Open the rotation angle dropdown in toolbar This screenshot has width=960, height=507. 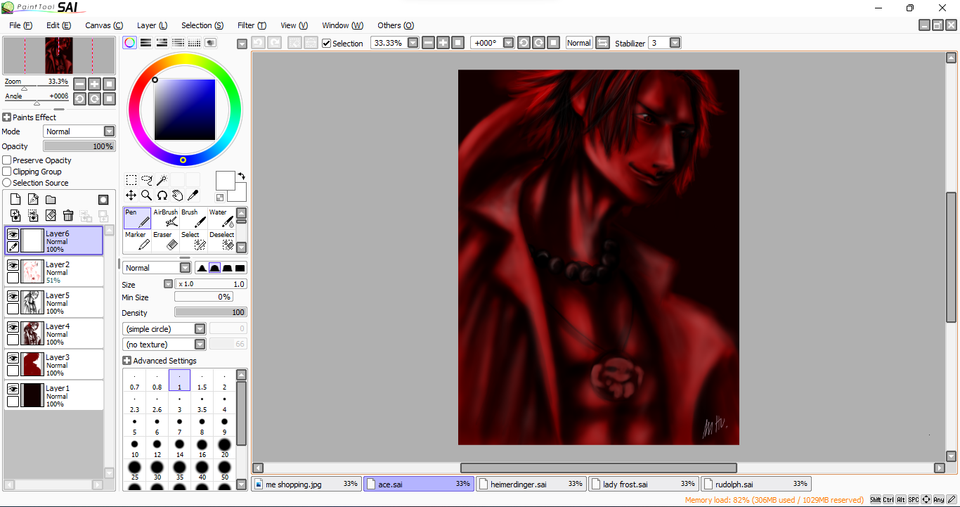click(x=508, y=43)
